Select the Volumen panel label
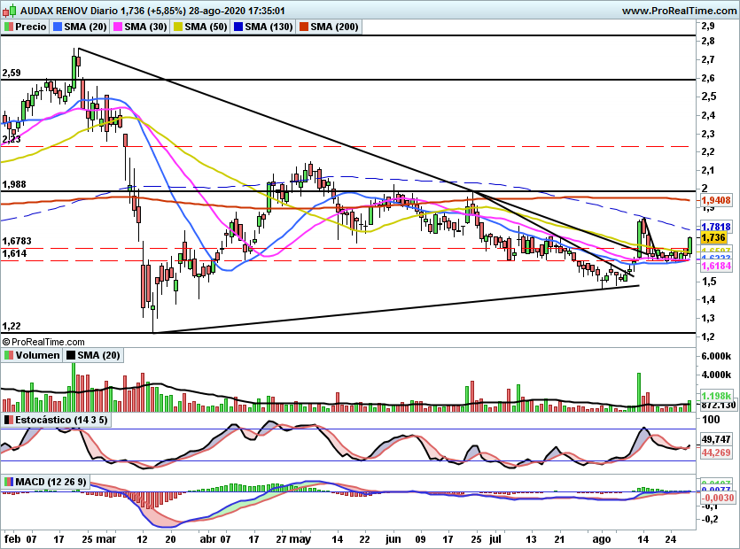This screenshot has height=549, width=740. coord(38,355)
